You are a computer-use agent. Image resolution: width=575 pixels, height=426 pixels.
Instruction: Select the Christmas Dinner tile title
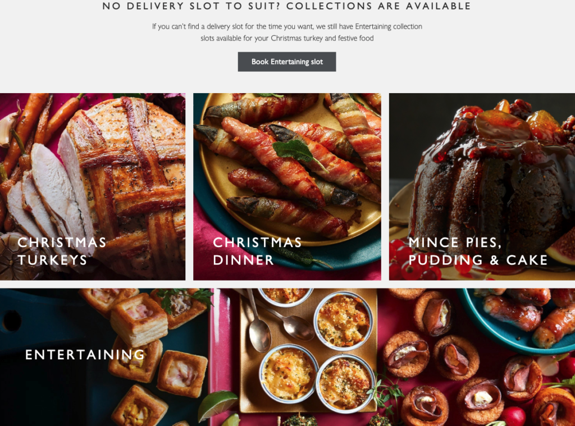[257, 251]
